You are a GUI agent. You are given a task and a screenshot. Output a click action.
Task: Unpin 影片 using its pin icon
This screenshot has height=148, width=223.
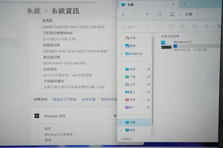[148, 107]
